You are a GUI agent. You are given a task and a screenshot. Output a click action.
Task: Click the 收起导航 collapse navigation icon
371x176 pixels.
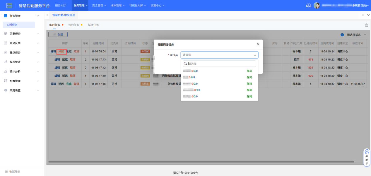[6, 171]
